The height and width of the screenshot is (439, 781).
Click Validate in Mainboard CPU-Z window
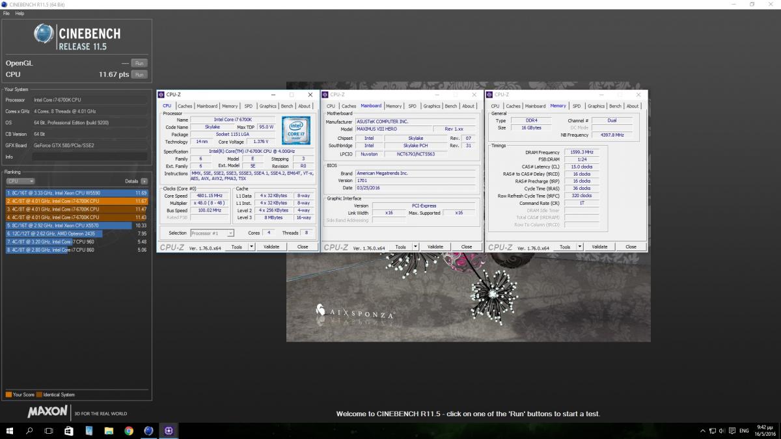[435, 246]
